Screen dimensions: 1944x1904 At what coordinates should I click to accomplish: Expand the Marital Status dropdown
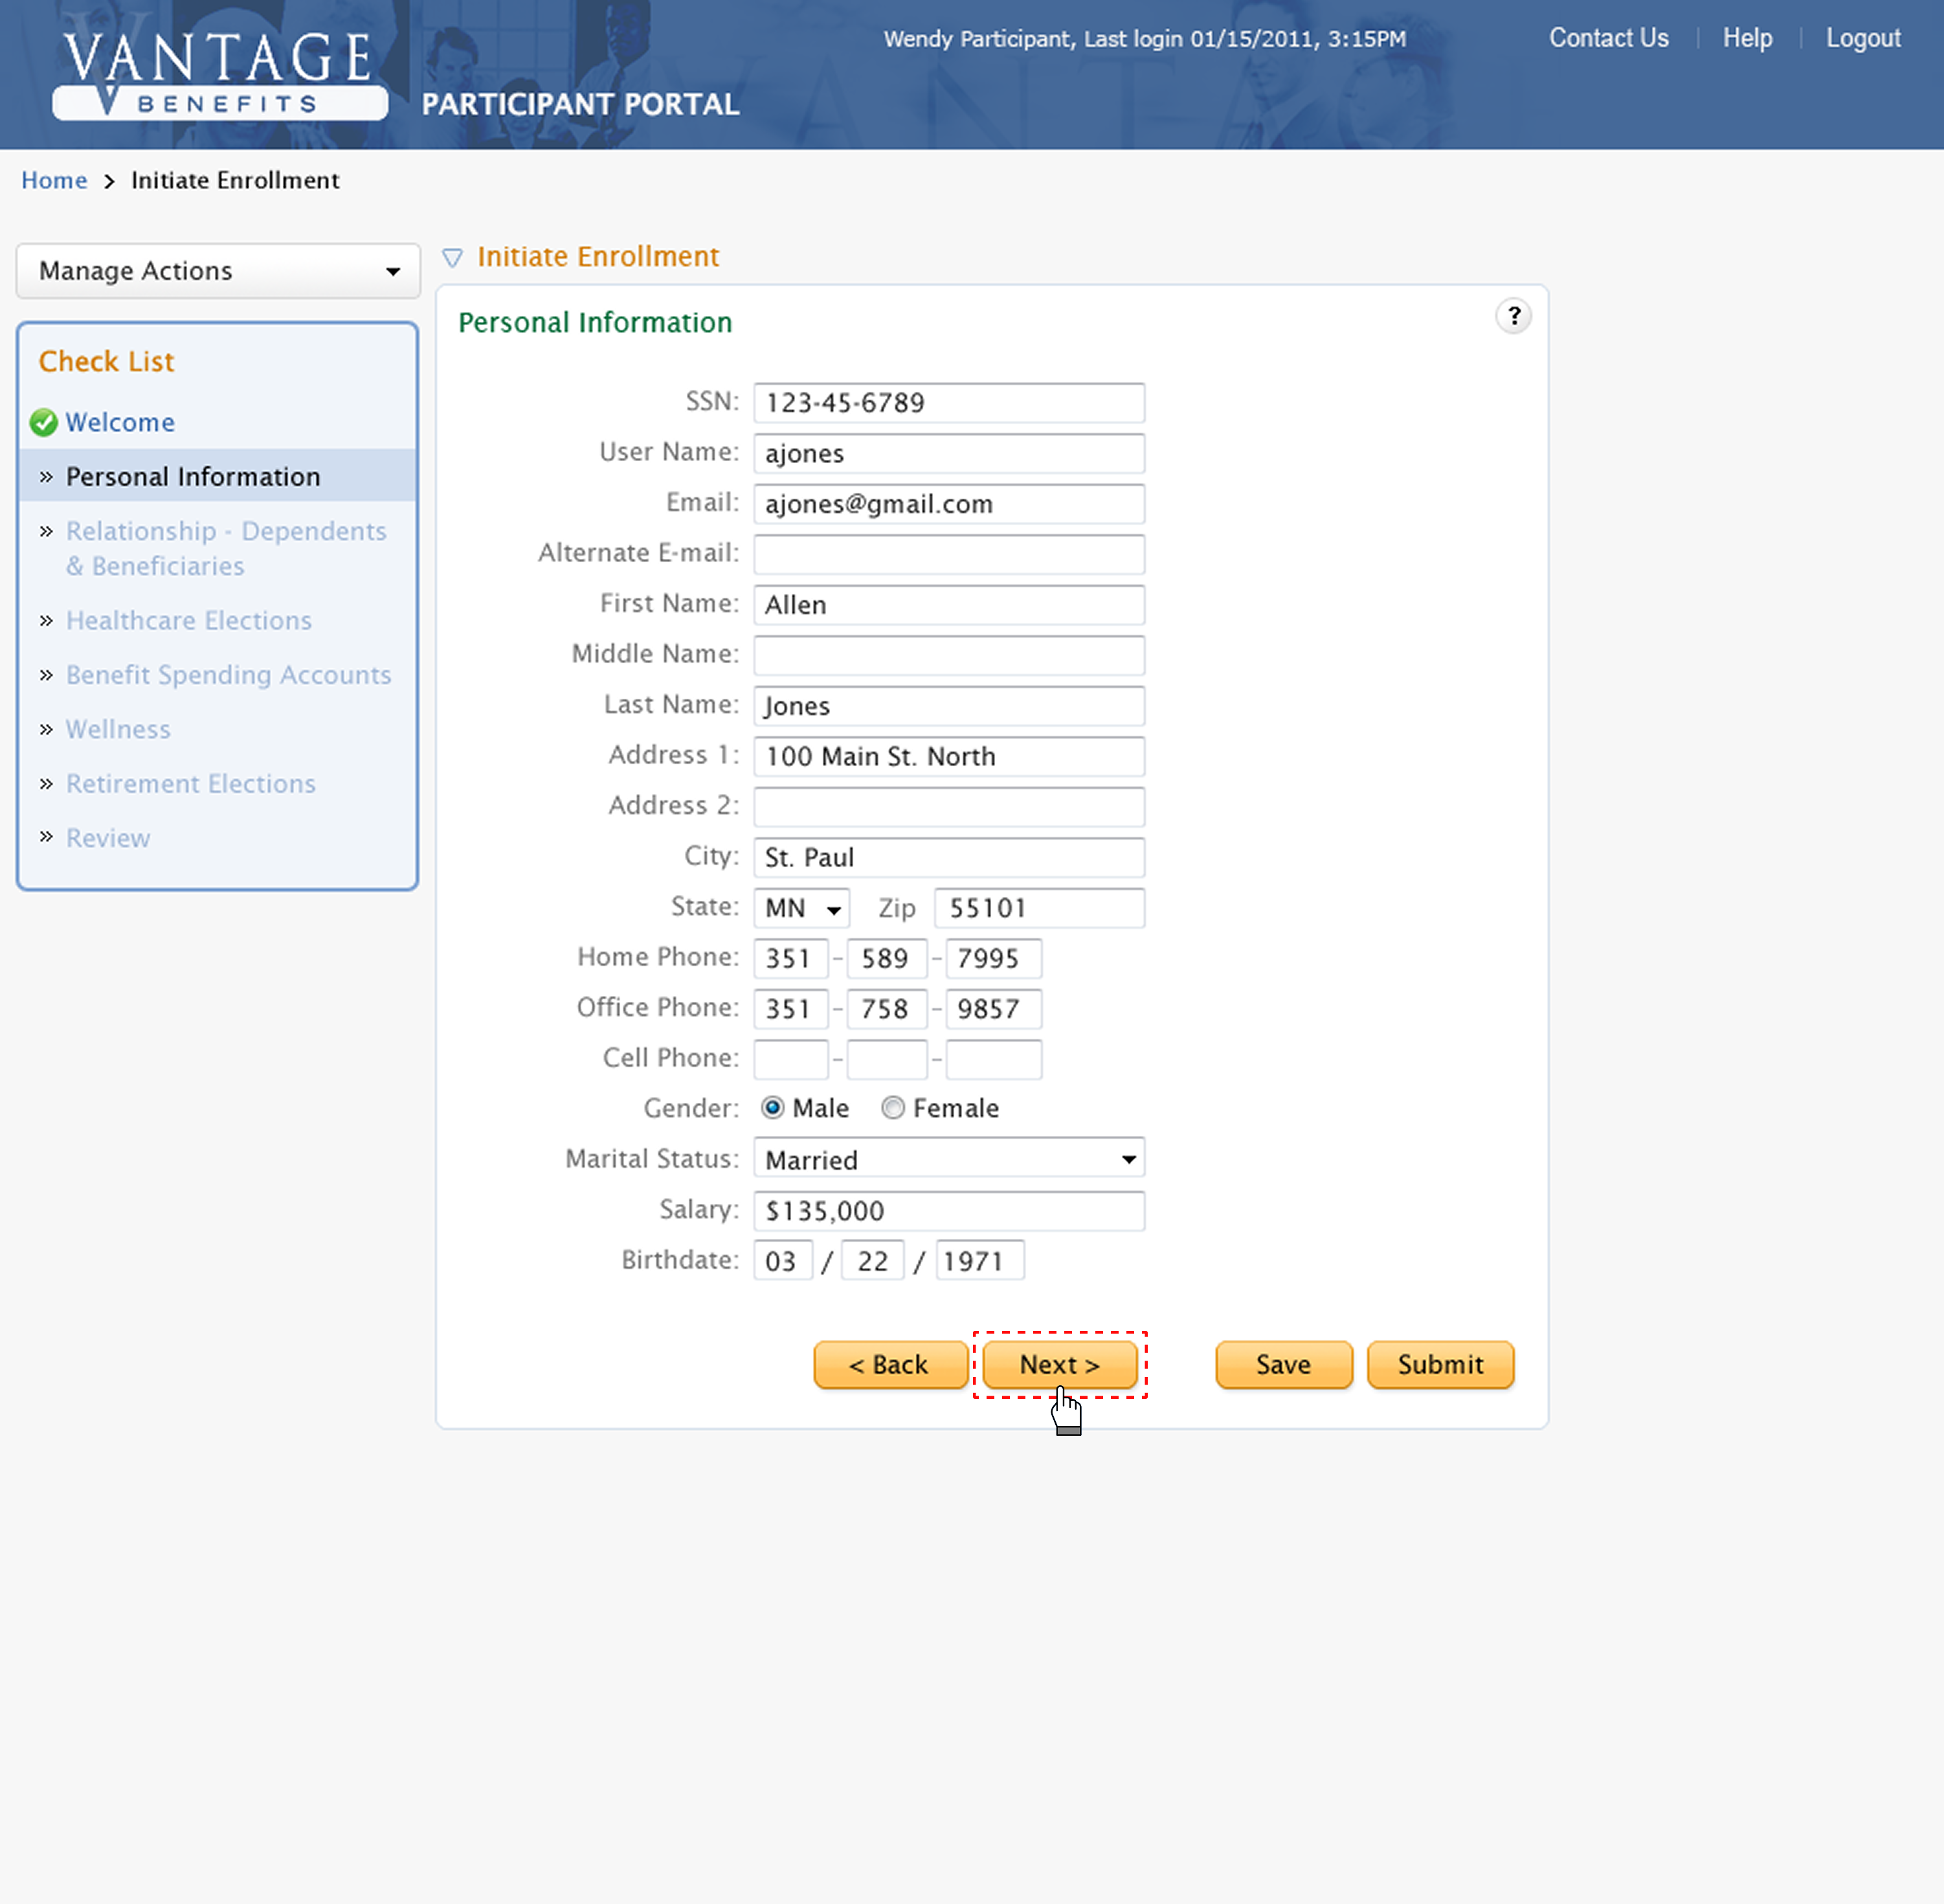[948, 1159]
